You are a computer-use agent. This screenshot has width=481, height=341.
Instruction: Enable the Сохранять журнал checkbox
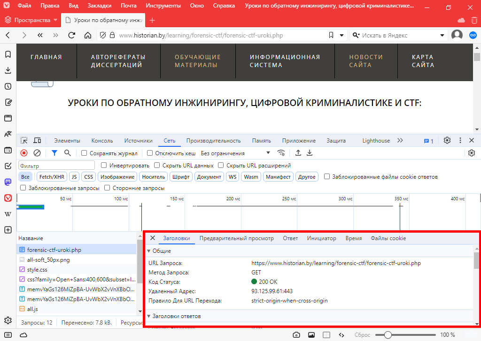84,153
